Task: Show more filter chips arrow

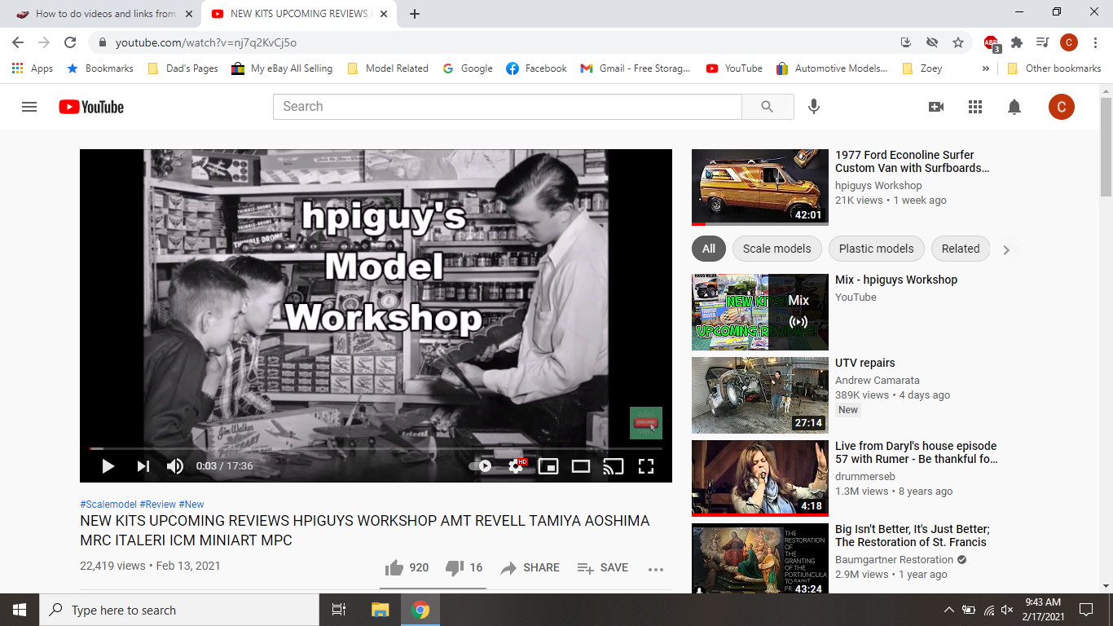Action: pos(1006,249)
